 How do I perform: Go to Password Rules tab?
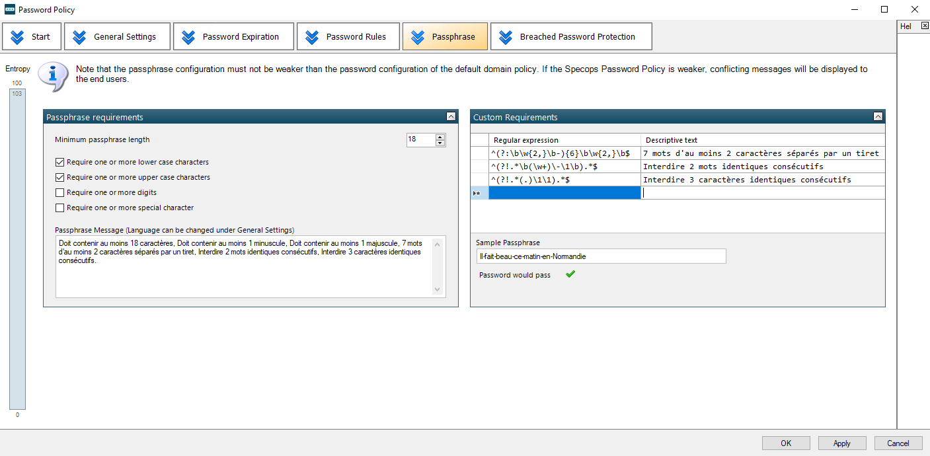[348, 36]
